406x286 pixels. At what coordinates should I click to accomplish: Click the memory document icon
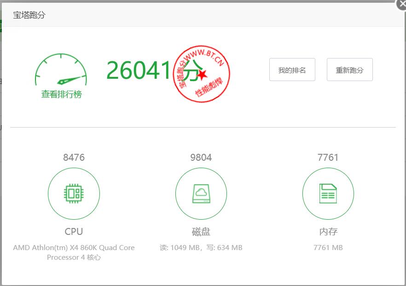pyautogui.click(x=328, y=193)
